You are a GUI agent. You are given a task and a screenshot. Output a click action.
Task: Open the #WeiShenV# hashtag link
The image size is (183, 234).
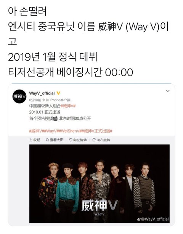[x=70, y=131]
